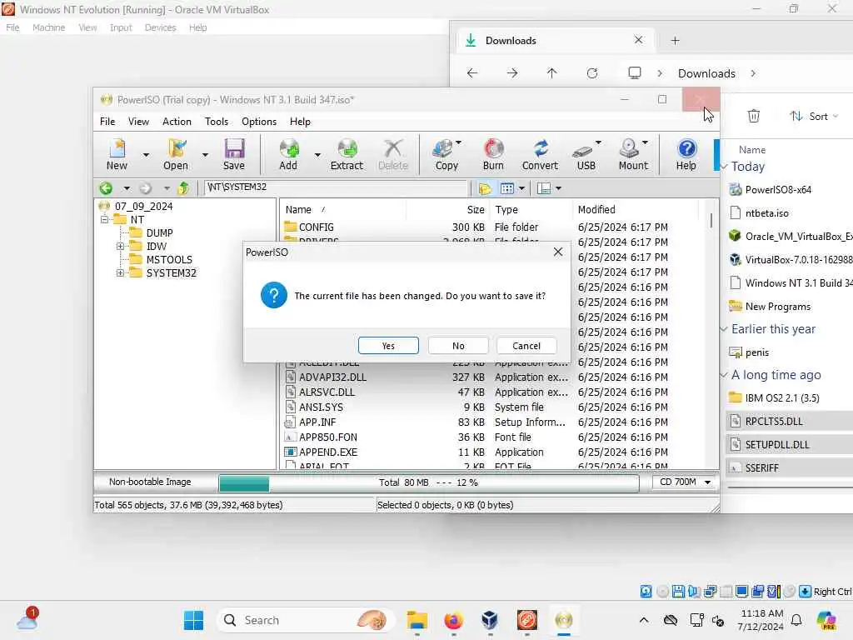Screen dimensions: 853x640
Task: Expand the SYSTEM32 folder tree node
Action: pyautogui.click(x=120, y=273)
